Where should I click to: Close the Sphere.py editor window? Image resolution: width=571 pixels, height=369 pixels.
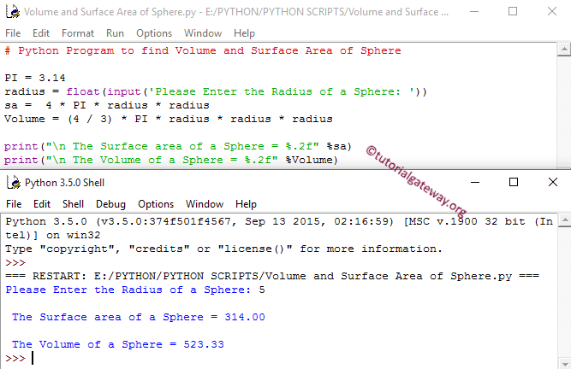(x=552, y=12)
